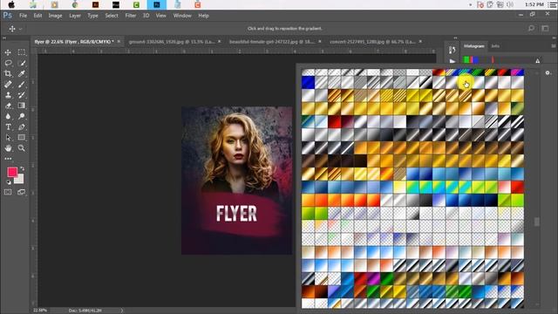
Task: Open the Select menu
Action: point(112,16)
